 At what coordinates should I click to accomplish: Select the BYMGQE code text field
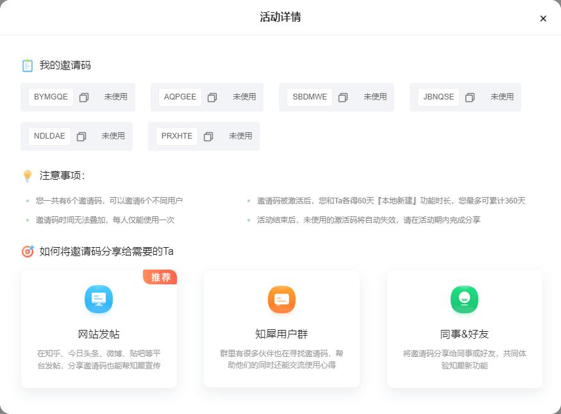[51, 96]
